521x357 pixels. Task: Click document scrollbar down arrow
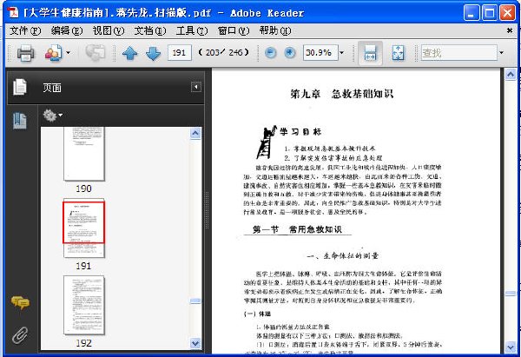coord(511,347)
